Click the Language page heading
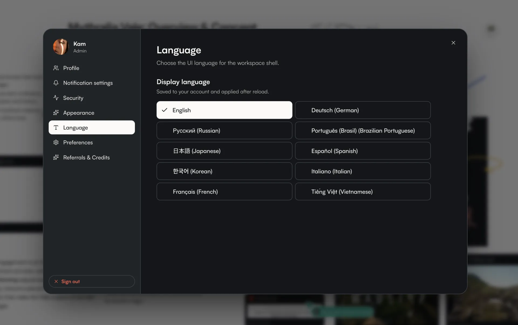This screenshot has height=325, width=518. tap(179, 50)
